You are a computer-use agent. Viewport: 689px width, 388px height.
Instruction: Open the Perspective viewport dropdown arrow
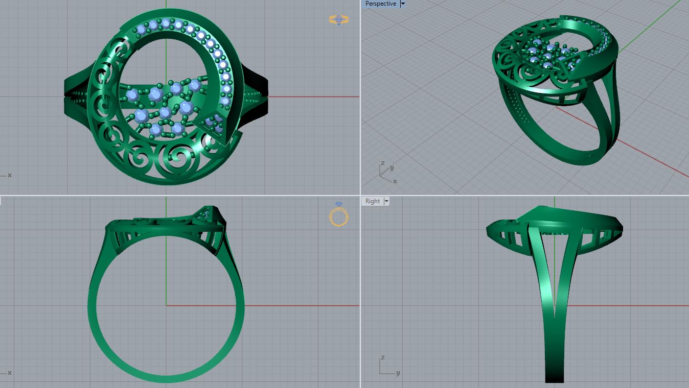403,4
